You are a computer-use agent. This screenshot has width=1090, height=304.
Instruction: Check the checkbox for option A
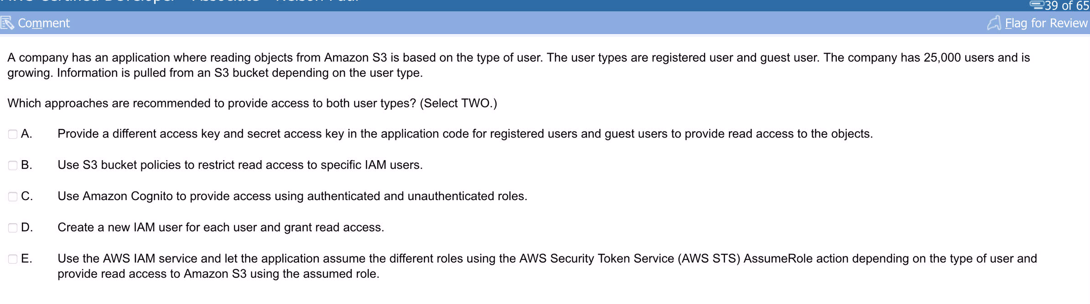(12, 134)
